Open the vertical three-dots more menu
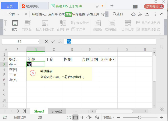 click(155, 14)
